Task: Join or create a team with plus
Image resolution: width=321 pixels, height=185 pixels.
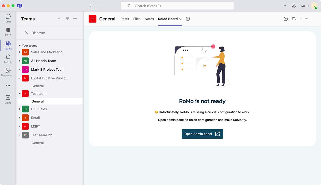Action: [x=75, y=19]
